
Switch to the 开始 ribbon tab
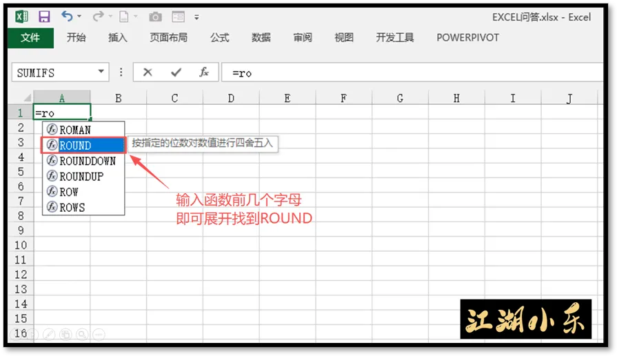click(x=76, y=37)
